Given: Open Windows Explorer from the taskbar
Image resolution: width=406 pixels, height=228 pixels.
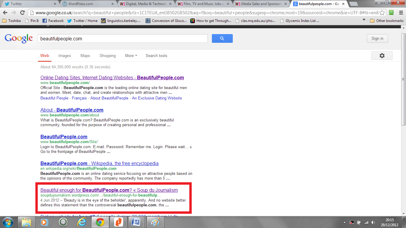Looking at the screenshot, I should 26,222.
